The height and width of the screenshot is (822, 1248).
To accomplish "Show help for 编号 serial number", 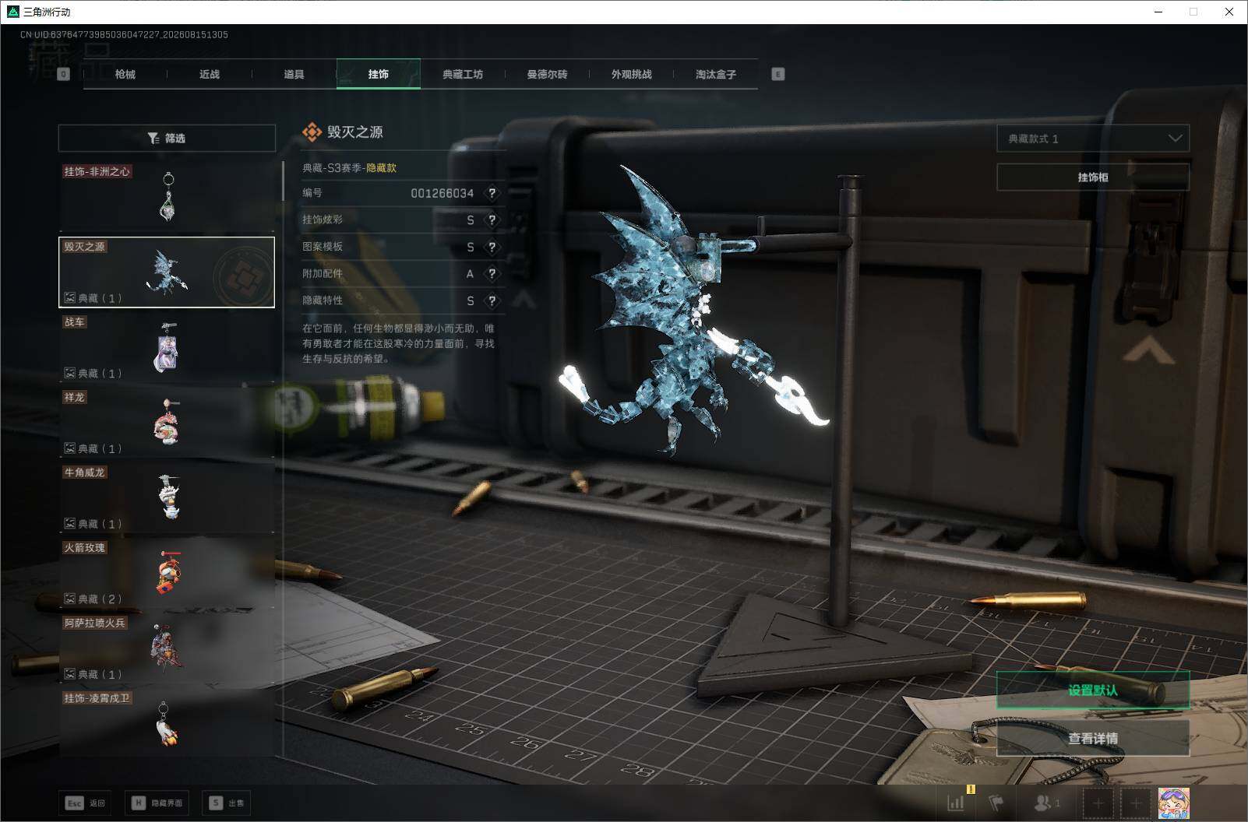I will (492, 193).
